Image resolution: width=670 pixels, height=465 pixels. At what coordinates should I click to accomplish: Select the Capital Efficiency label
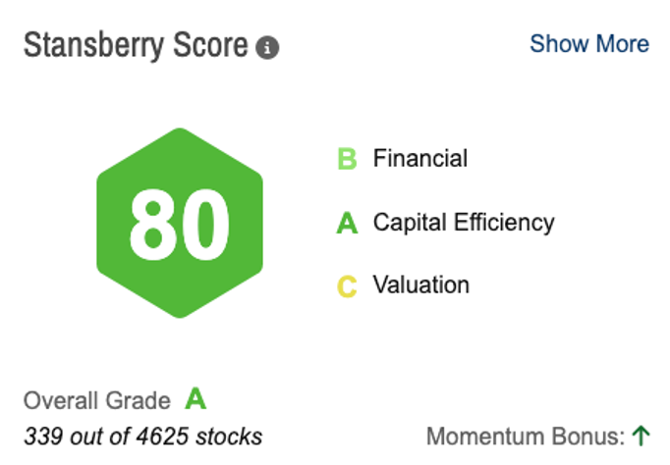point(464,223)
